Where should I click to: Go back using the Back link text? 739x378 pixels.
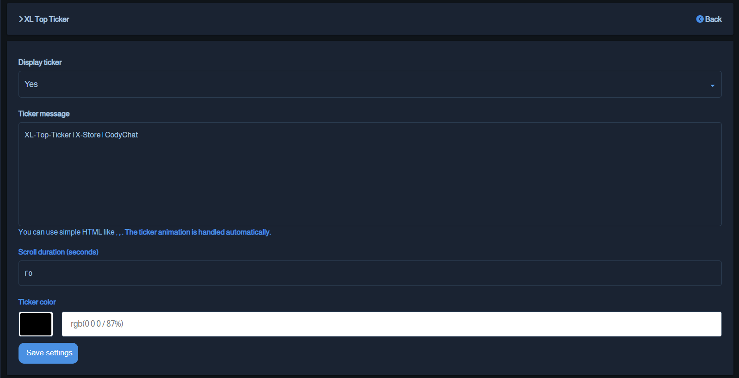click(x=713, y=19)
